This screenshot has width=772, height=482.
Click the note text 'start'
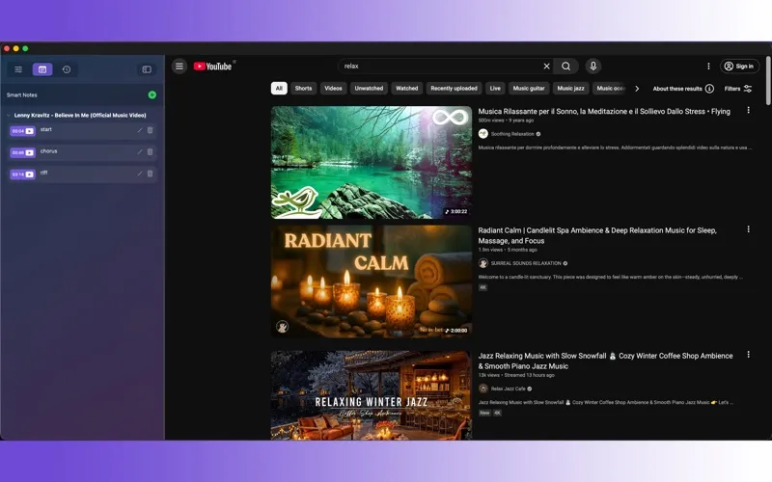point(45,129)
